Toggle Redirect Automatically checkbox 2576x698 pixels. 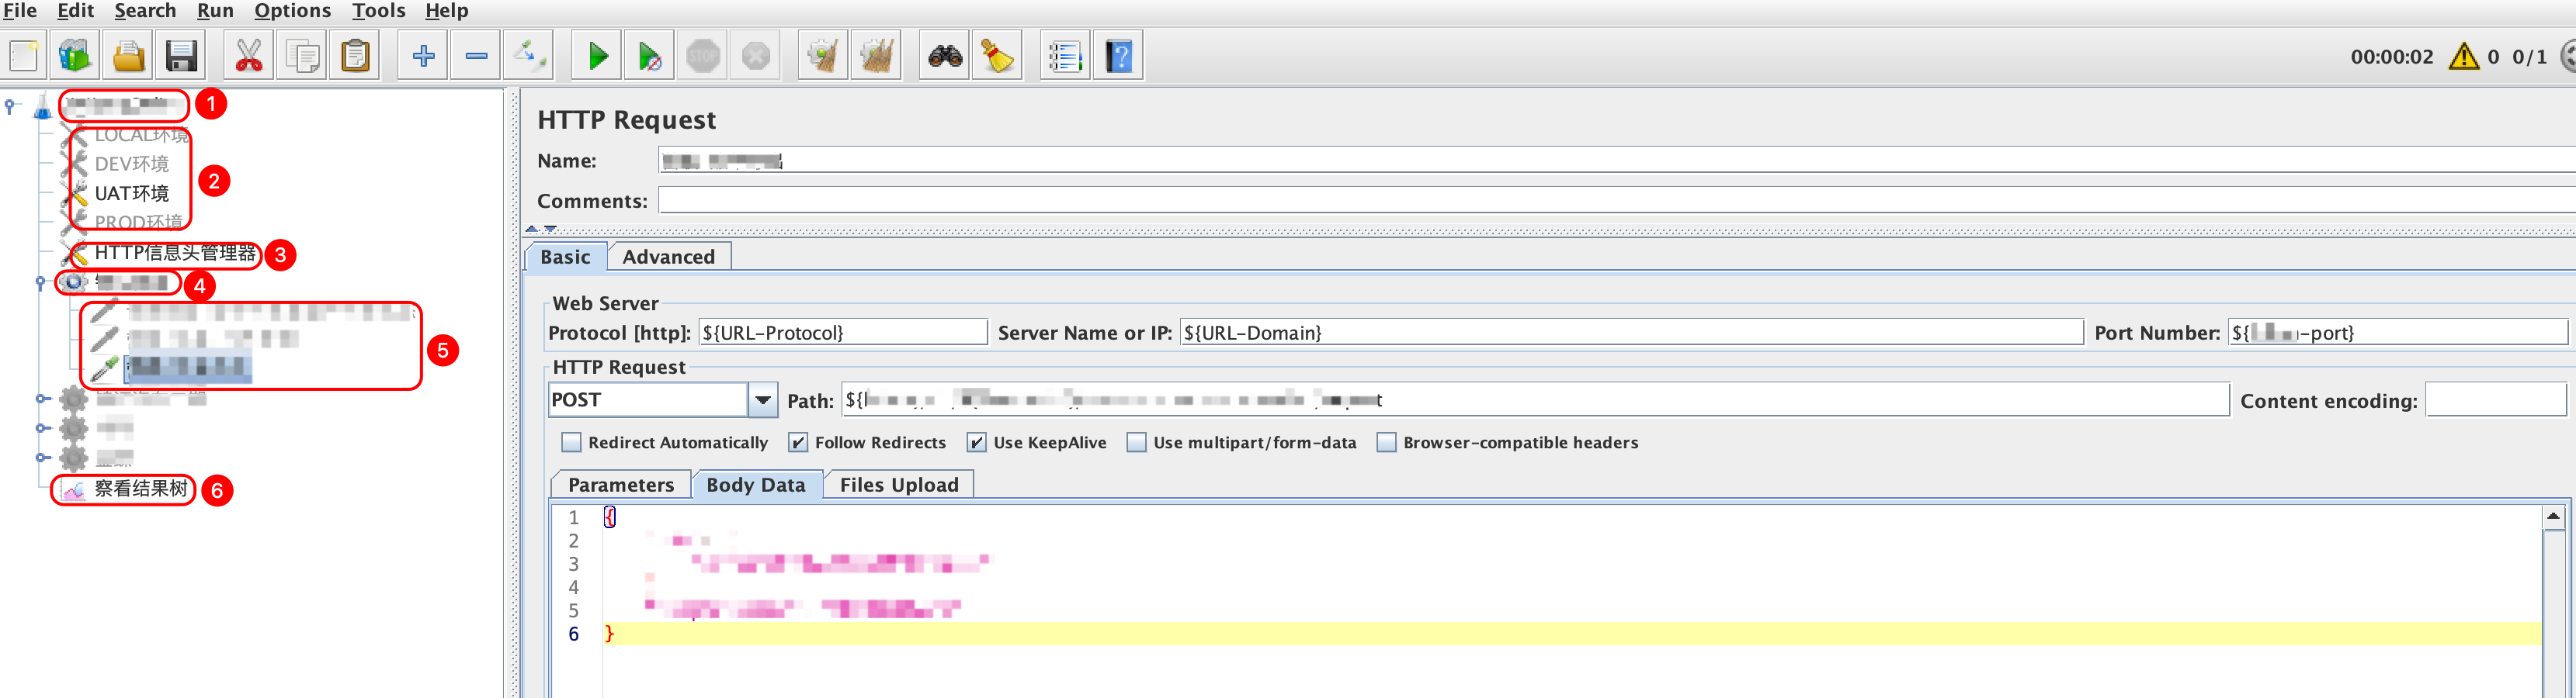coord(571,441)
